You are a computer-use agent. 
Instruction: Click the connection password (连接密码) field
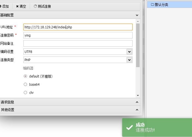tap(78, 35)
